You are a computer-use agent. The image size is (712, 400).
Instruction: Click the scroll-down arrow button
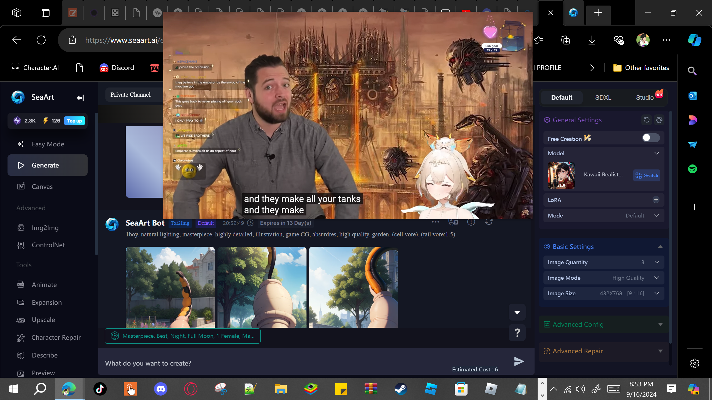click(x=517, y=312)
